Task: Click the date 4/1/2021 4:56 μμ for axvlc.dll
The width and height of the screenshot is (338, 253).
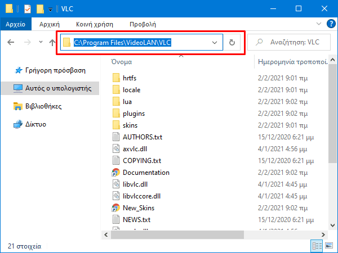Action: pyautogui.click(x=282, y=149)
